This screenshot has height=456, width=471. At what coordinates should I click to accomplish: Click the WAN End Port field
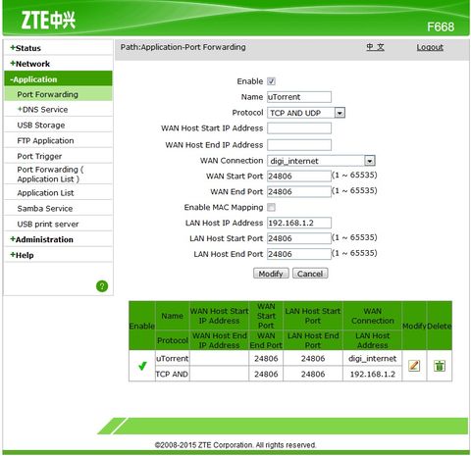coord(299,191)
